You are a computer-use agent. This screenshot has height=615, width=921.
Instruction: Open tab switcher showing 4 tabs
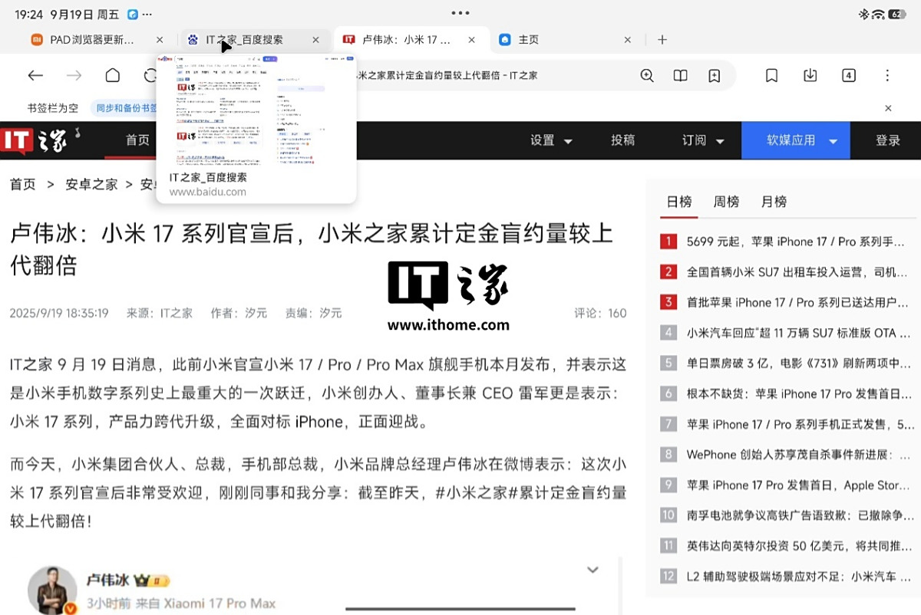click(848, 75)
